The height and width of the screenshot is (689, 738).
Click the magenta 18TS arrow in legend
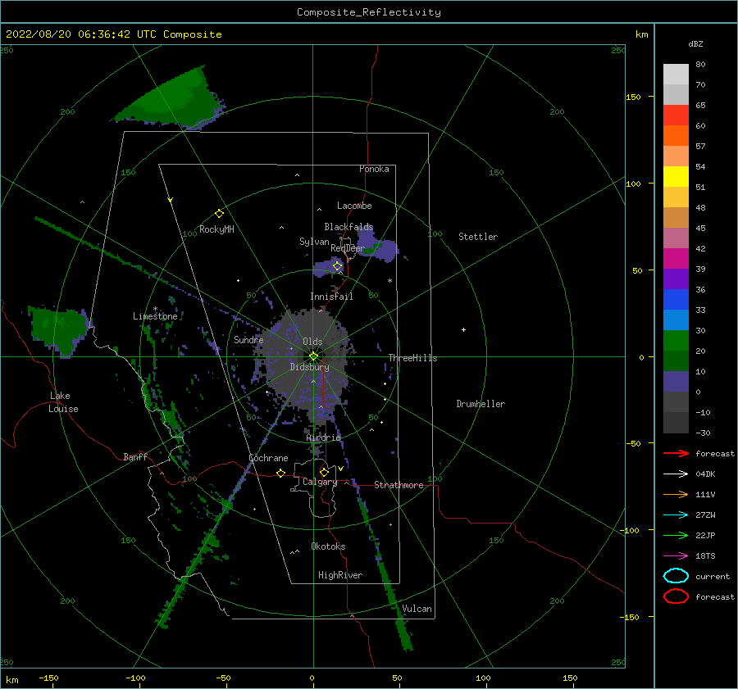pyautogui.click(x=676, y=556)
